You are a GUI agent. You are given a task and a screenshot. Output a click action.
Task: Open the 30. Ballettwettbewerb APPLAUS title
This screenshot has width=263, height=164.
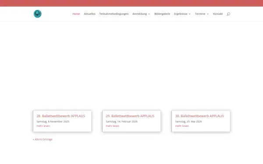[199, 116]
